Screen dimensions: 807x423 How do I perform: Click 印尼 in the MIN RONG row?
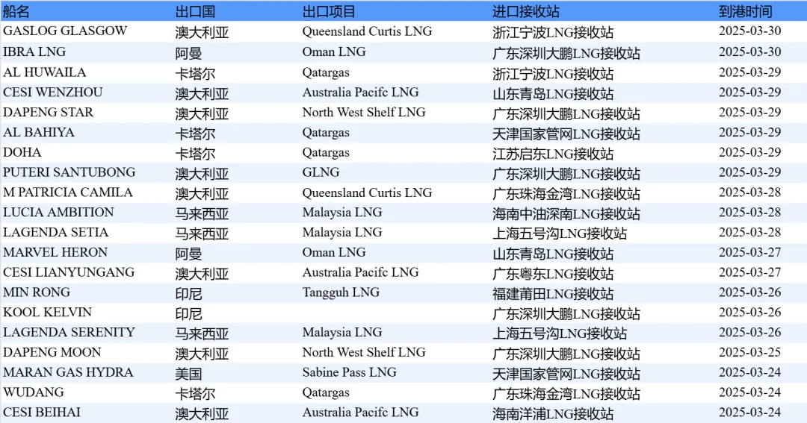coord(188,293)
